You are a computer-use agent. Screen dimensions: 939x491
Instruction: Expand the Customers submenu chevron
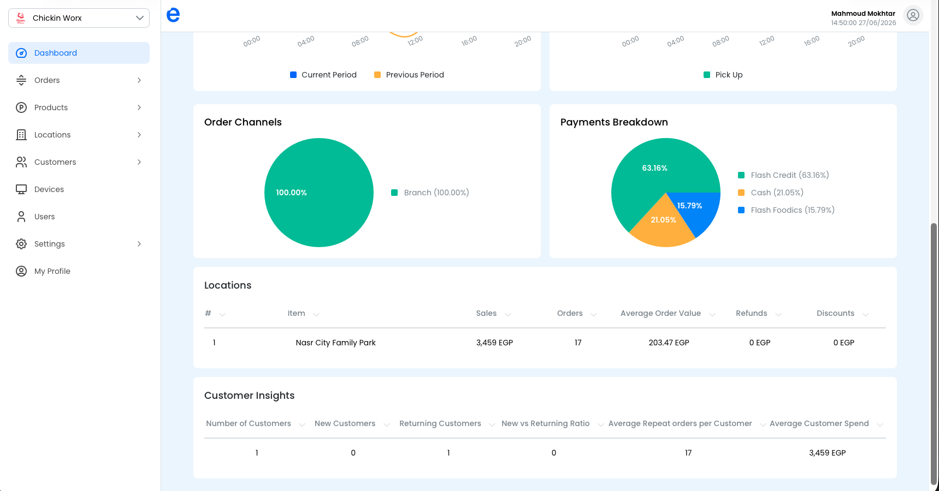coord(139,162)
